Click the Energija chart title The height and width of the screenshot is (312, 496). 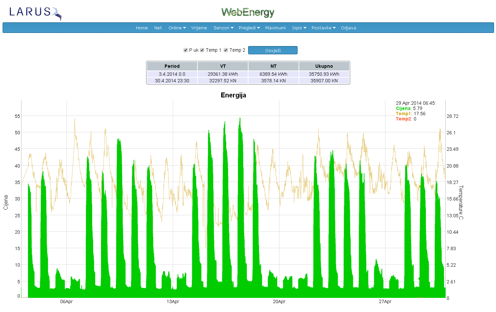pos(233,95)
